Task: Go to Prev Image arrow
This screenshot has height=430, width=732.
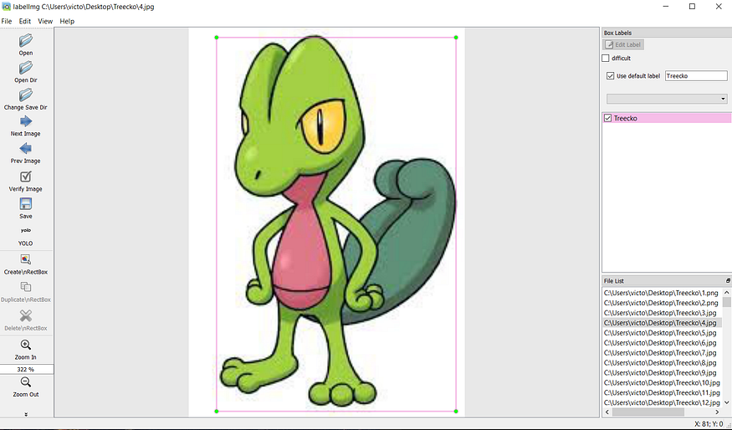Action: click(x=26, y=148)
